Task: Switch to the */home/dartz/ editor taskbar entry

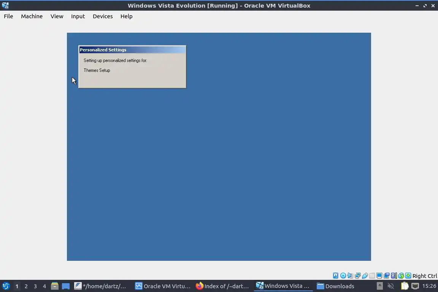Action: pyautogui.click(x=100, y=286)
